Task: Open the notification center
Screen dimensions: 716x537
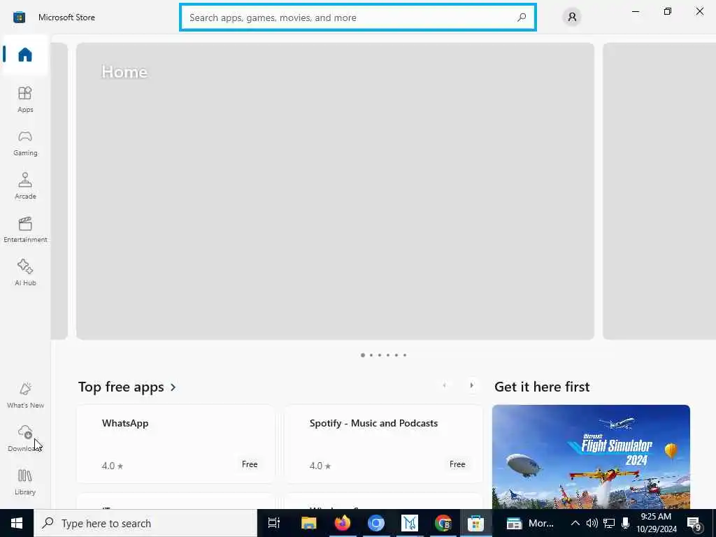Action: (x=694, y=524)
